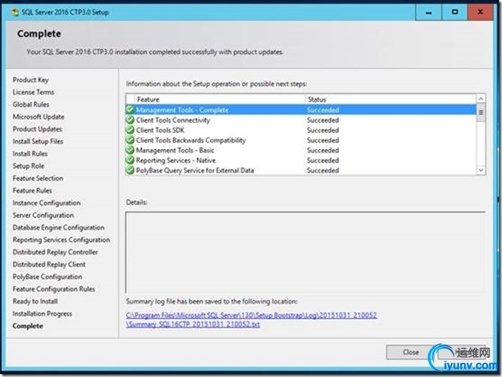Select Client Tools Backwards Compatibility row
The image size is (502, 377).
[301, 140]
